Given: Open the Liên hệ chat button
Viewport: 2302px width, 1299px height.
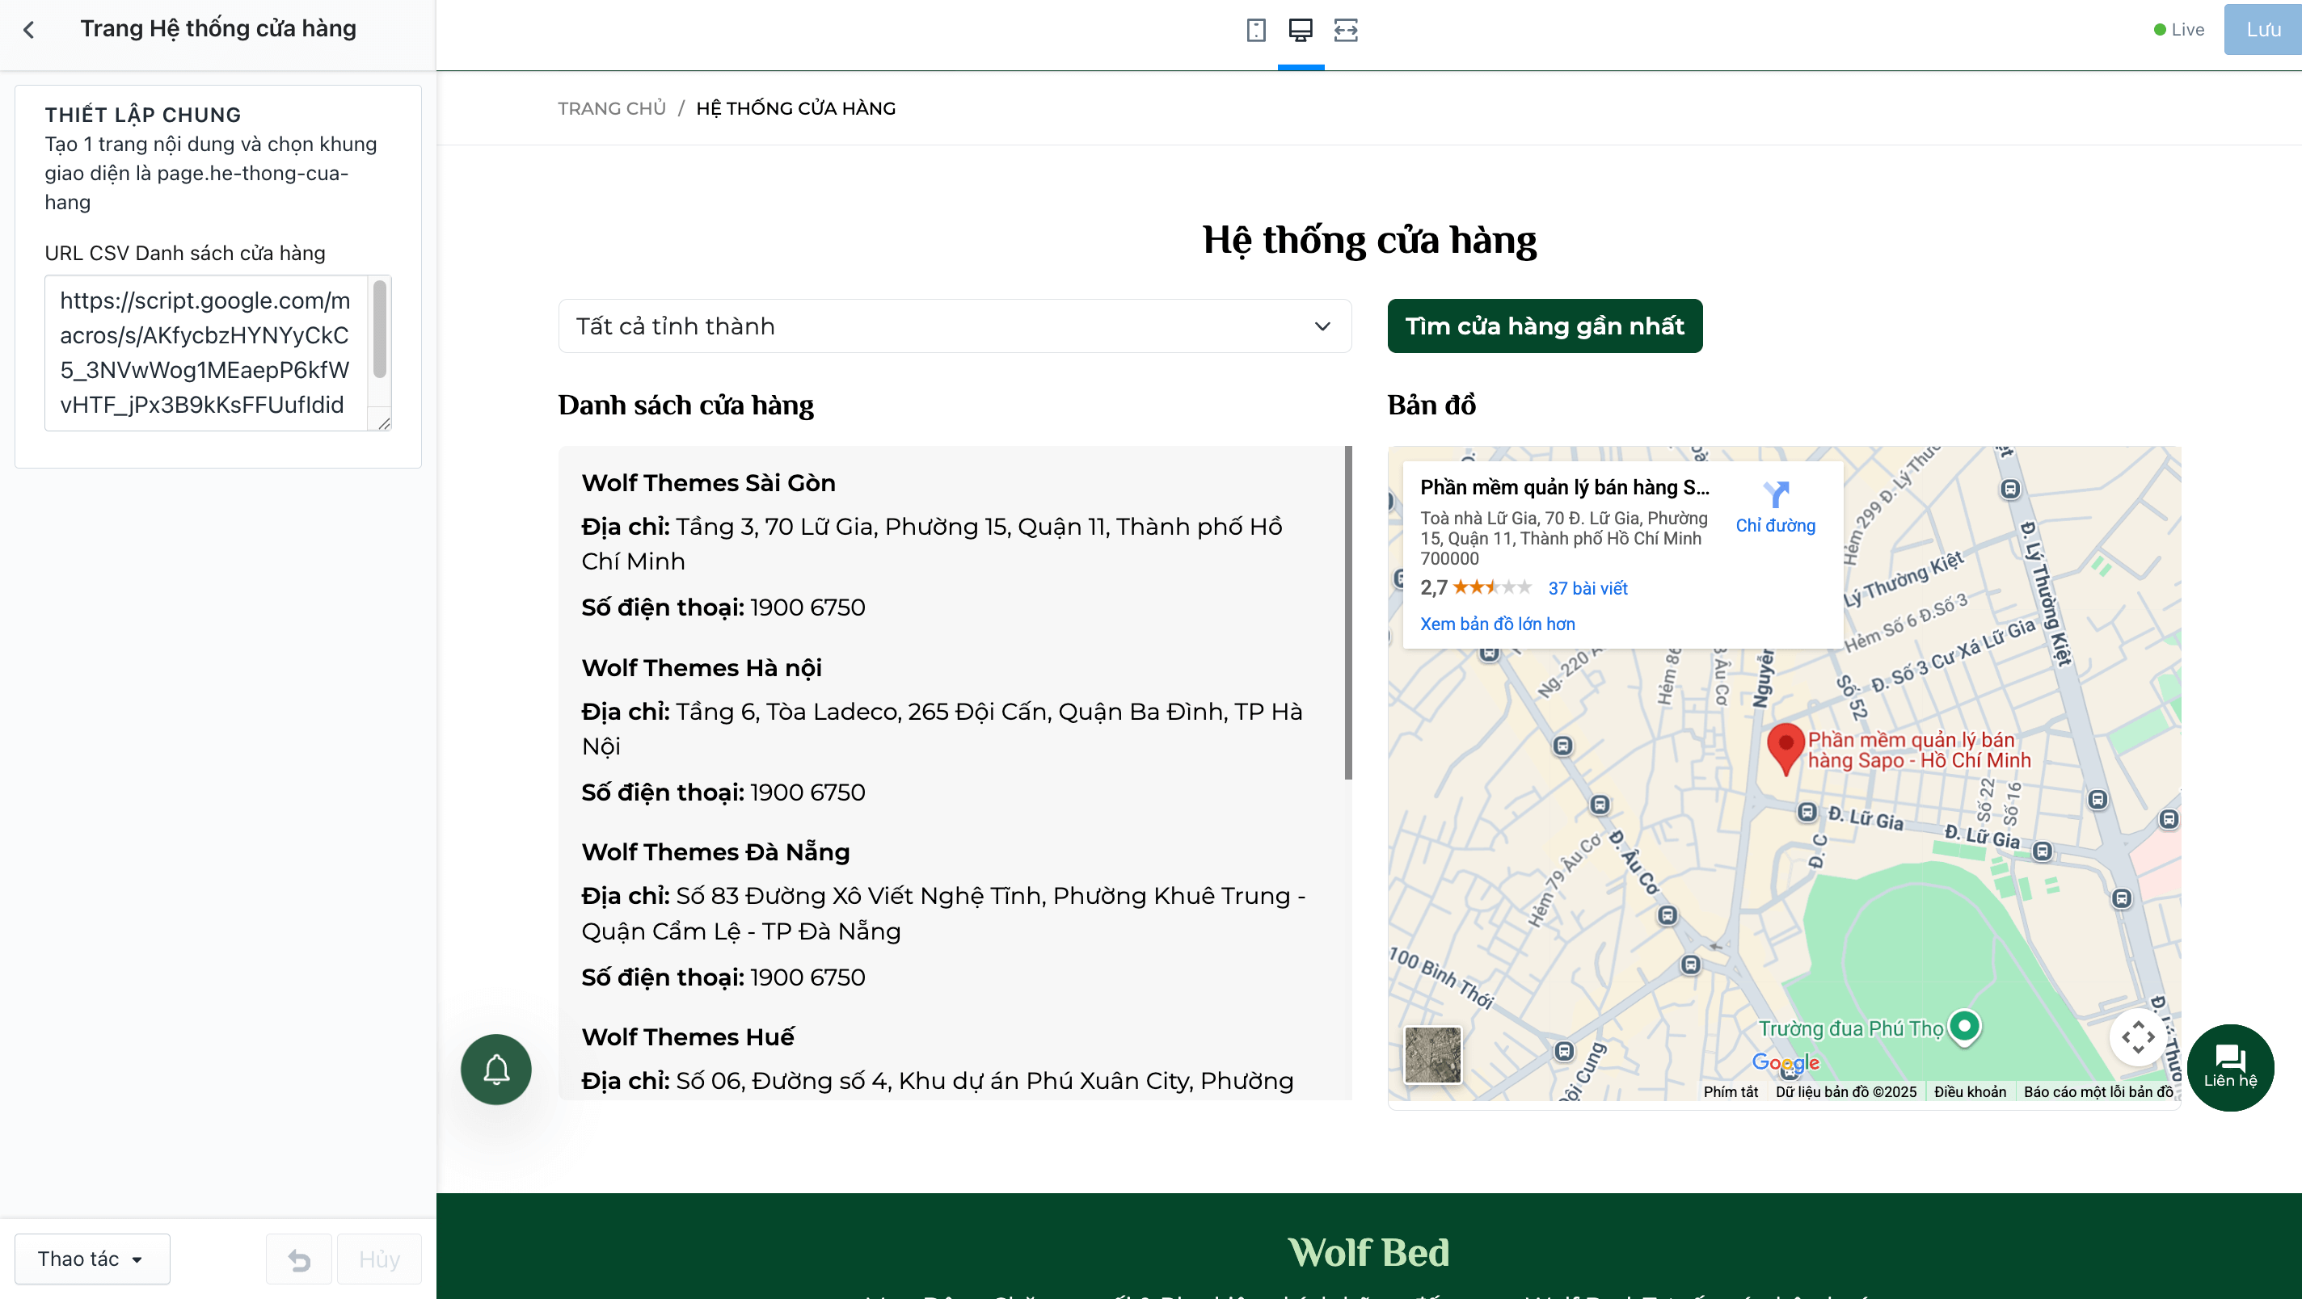Looking at the screenshot, I should pyautogui.click(x=2231, y=1066).
